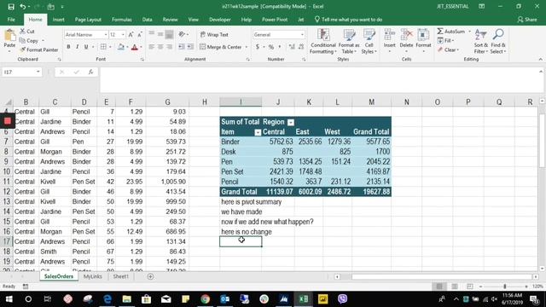Open Chrome from taskbar
Image resolution: width=546 pixels, height=307 pixels.
206,299
